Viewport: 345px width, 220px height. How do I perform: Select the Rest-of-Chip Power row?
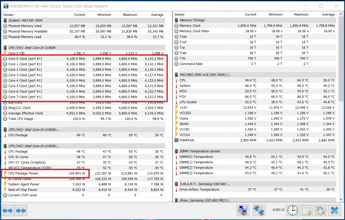[83, 190]
